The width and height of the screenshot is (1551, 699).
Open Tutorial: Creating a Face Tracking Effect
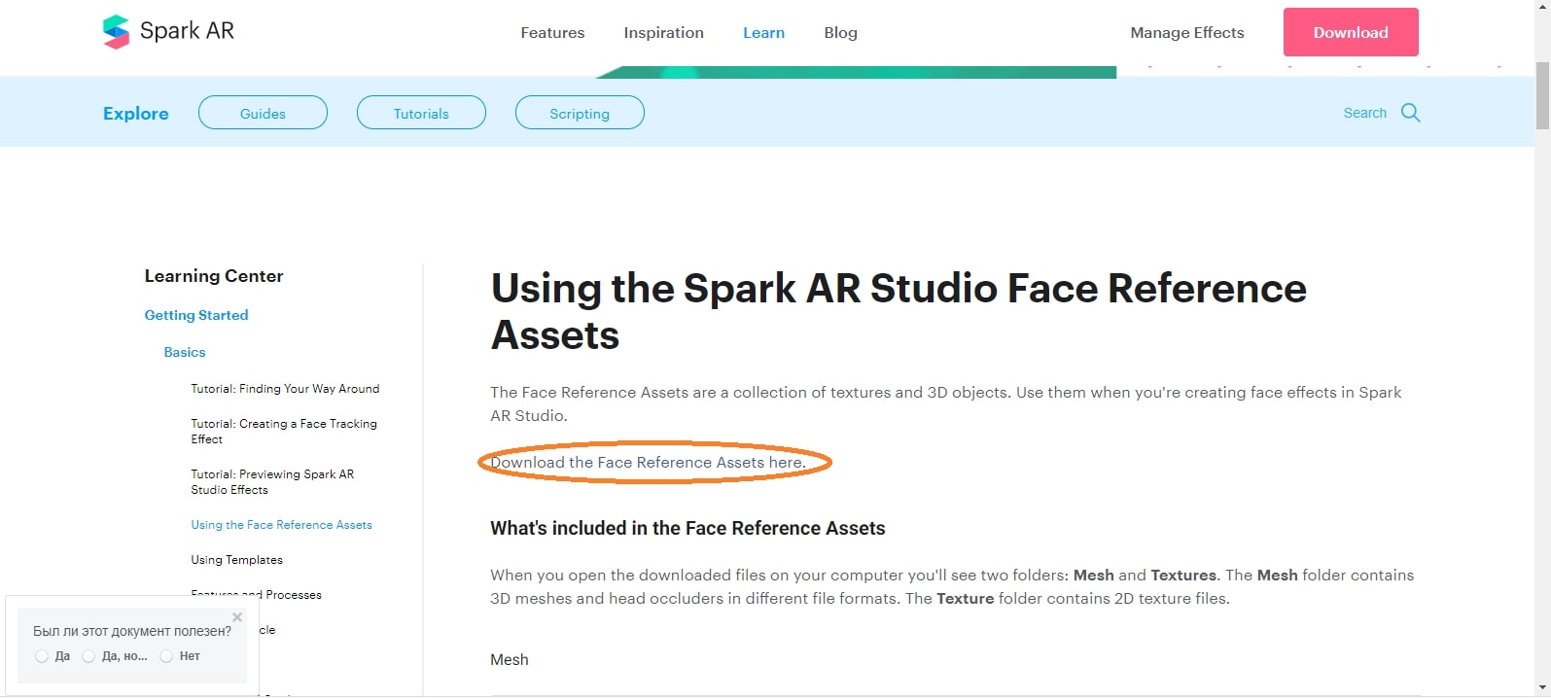coord(284,432)
